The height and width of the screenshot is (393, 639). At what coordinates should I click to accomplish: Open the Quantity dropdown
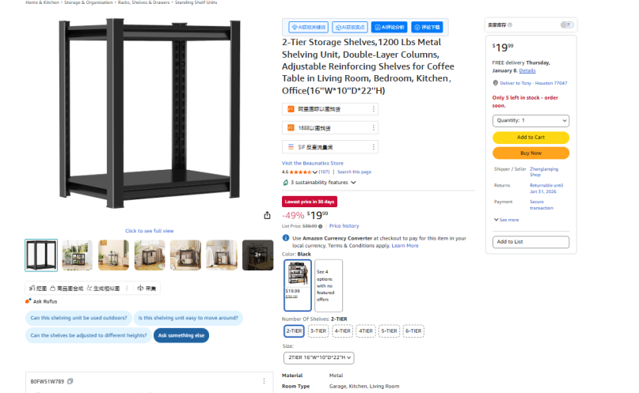pos(531,120)
